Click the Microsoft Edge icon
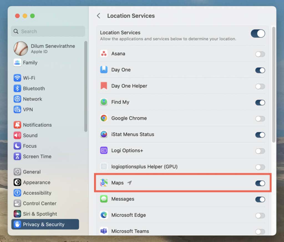Screen dimensions: 284x242 (x=104, y=215)
